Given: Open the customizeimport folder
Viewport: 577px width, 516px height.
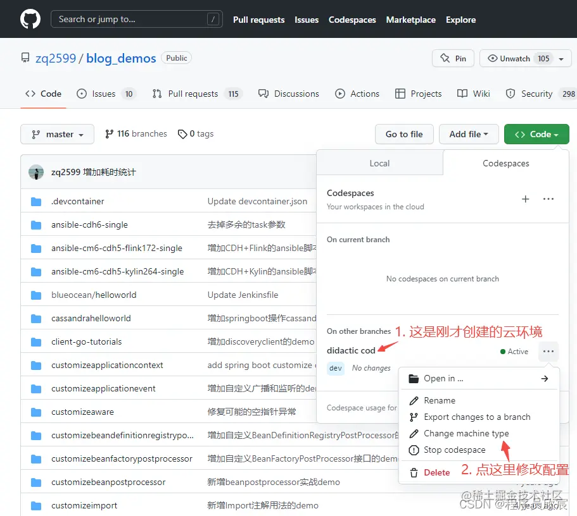Looking at the screenshot, I should [x=84, y=506].
